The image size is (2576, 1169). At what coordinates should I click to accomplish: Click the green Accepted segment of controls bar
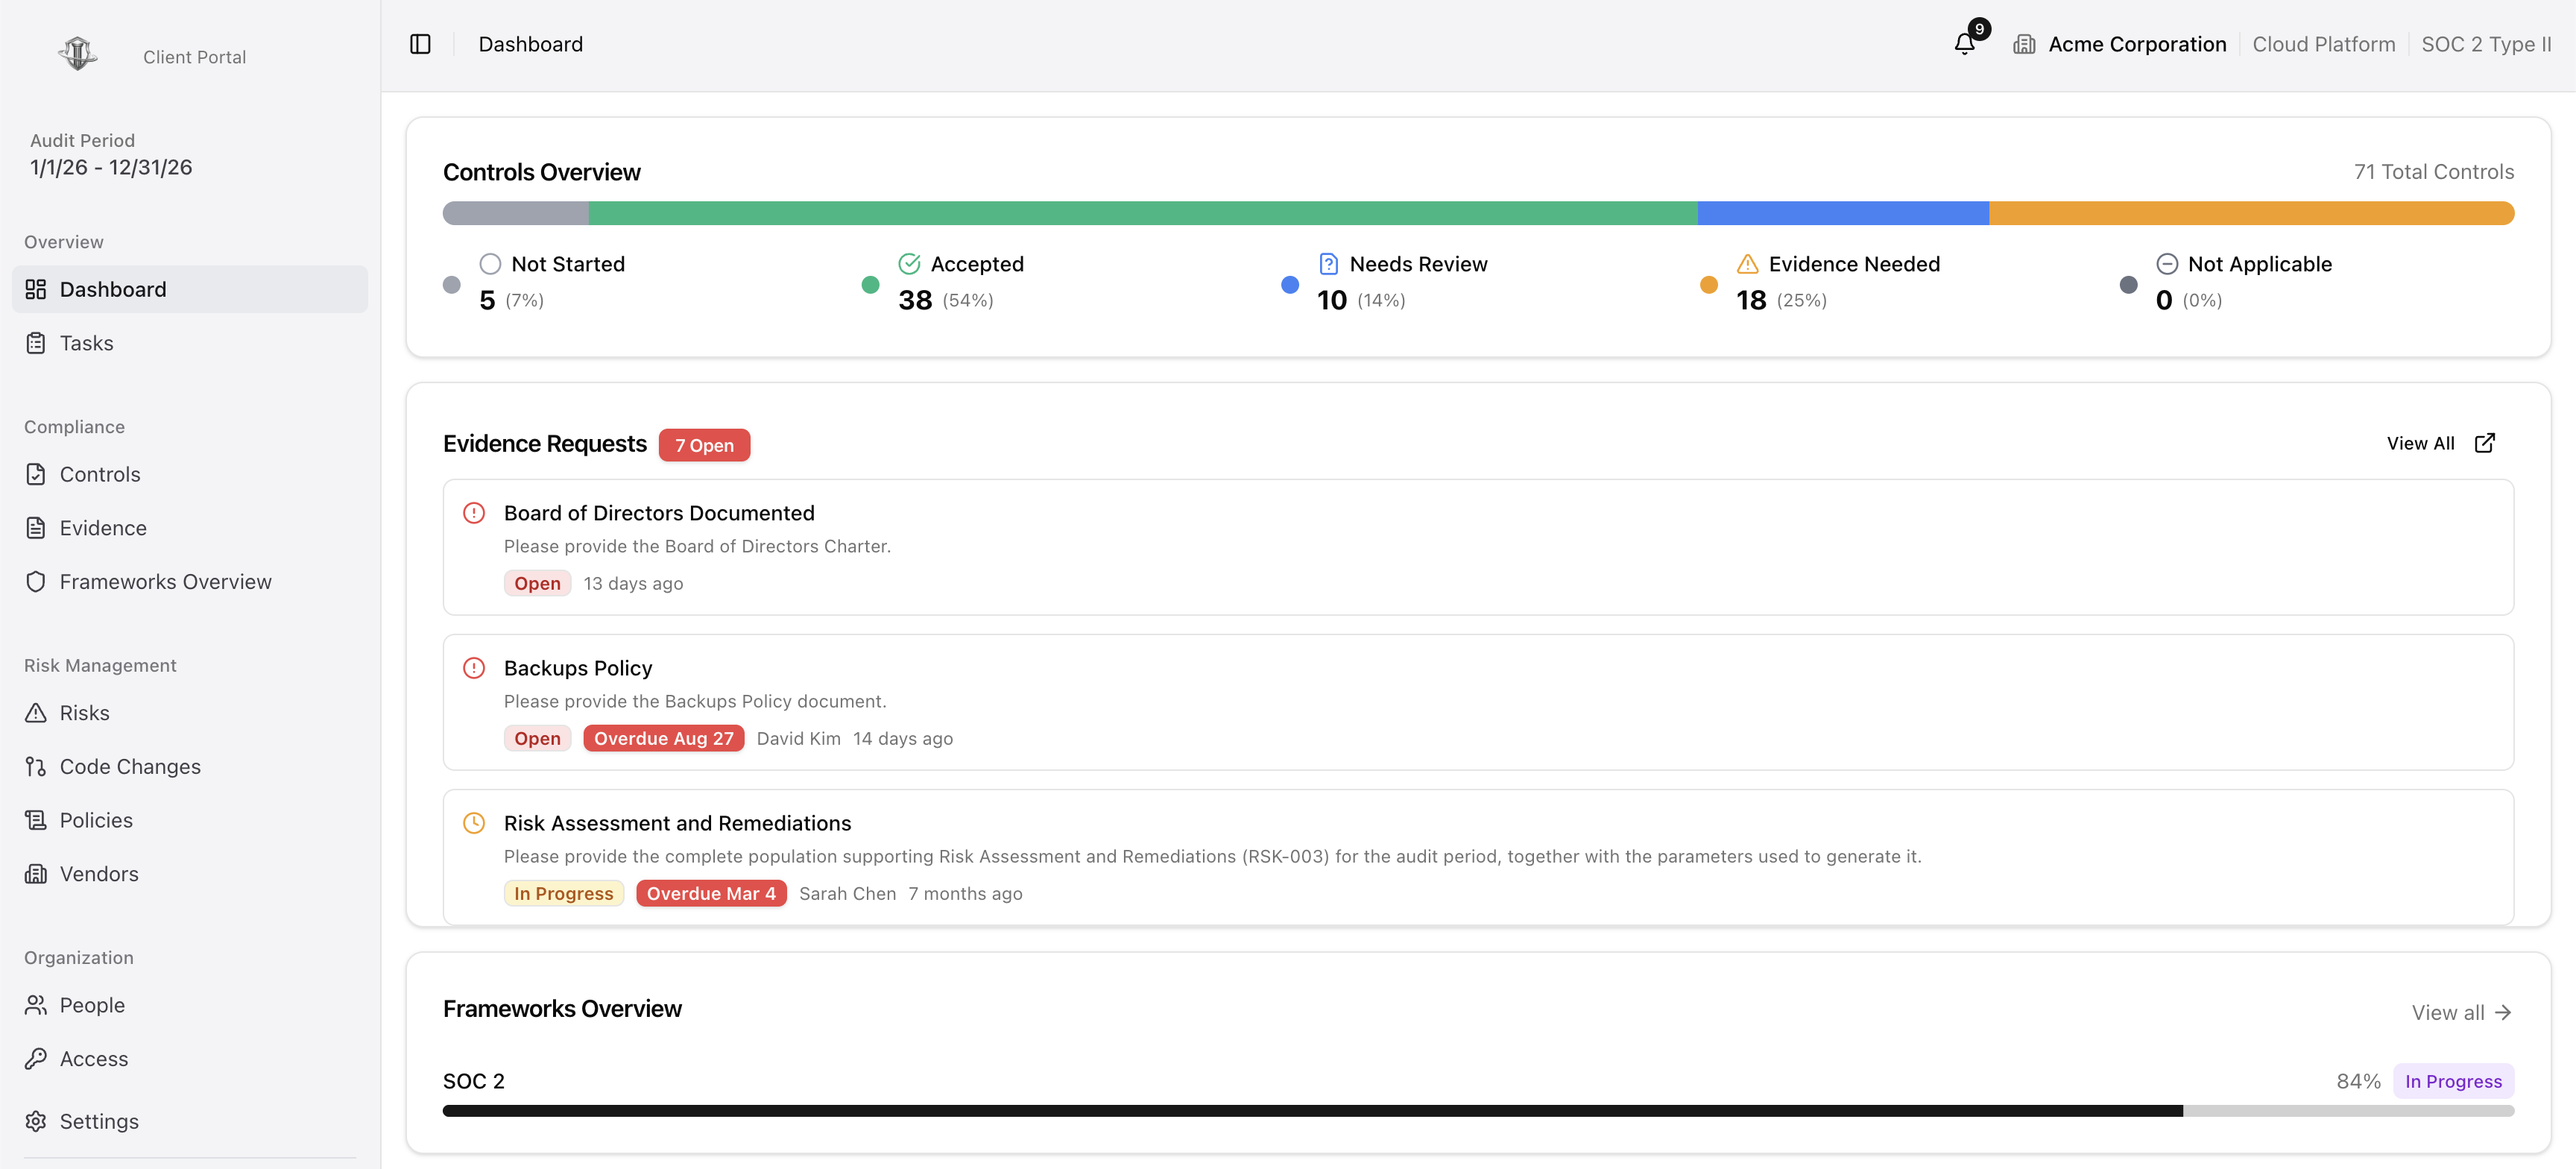coord(1143,213)
